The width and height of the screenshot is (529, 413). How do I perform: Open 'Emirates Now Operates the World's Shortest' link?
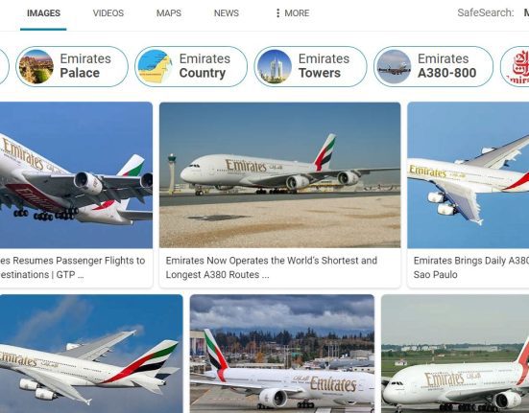coord(272,267)
